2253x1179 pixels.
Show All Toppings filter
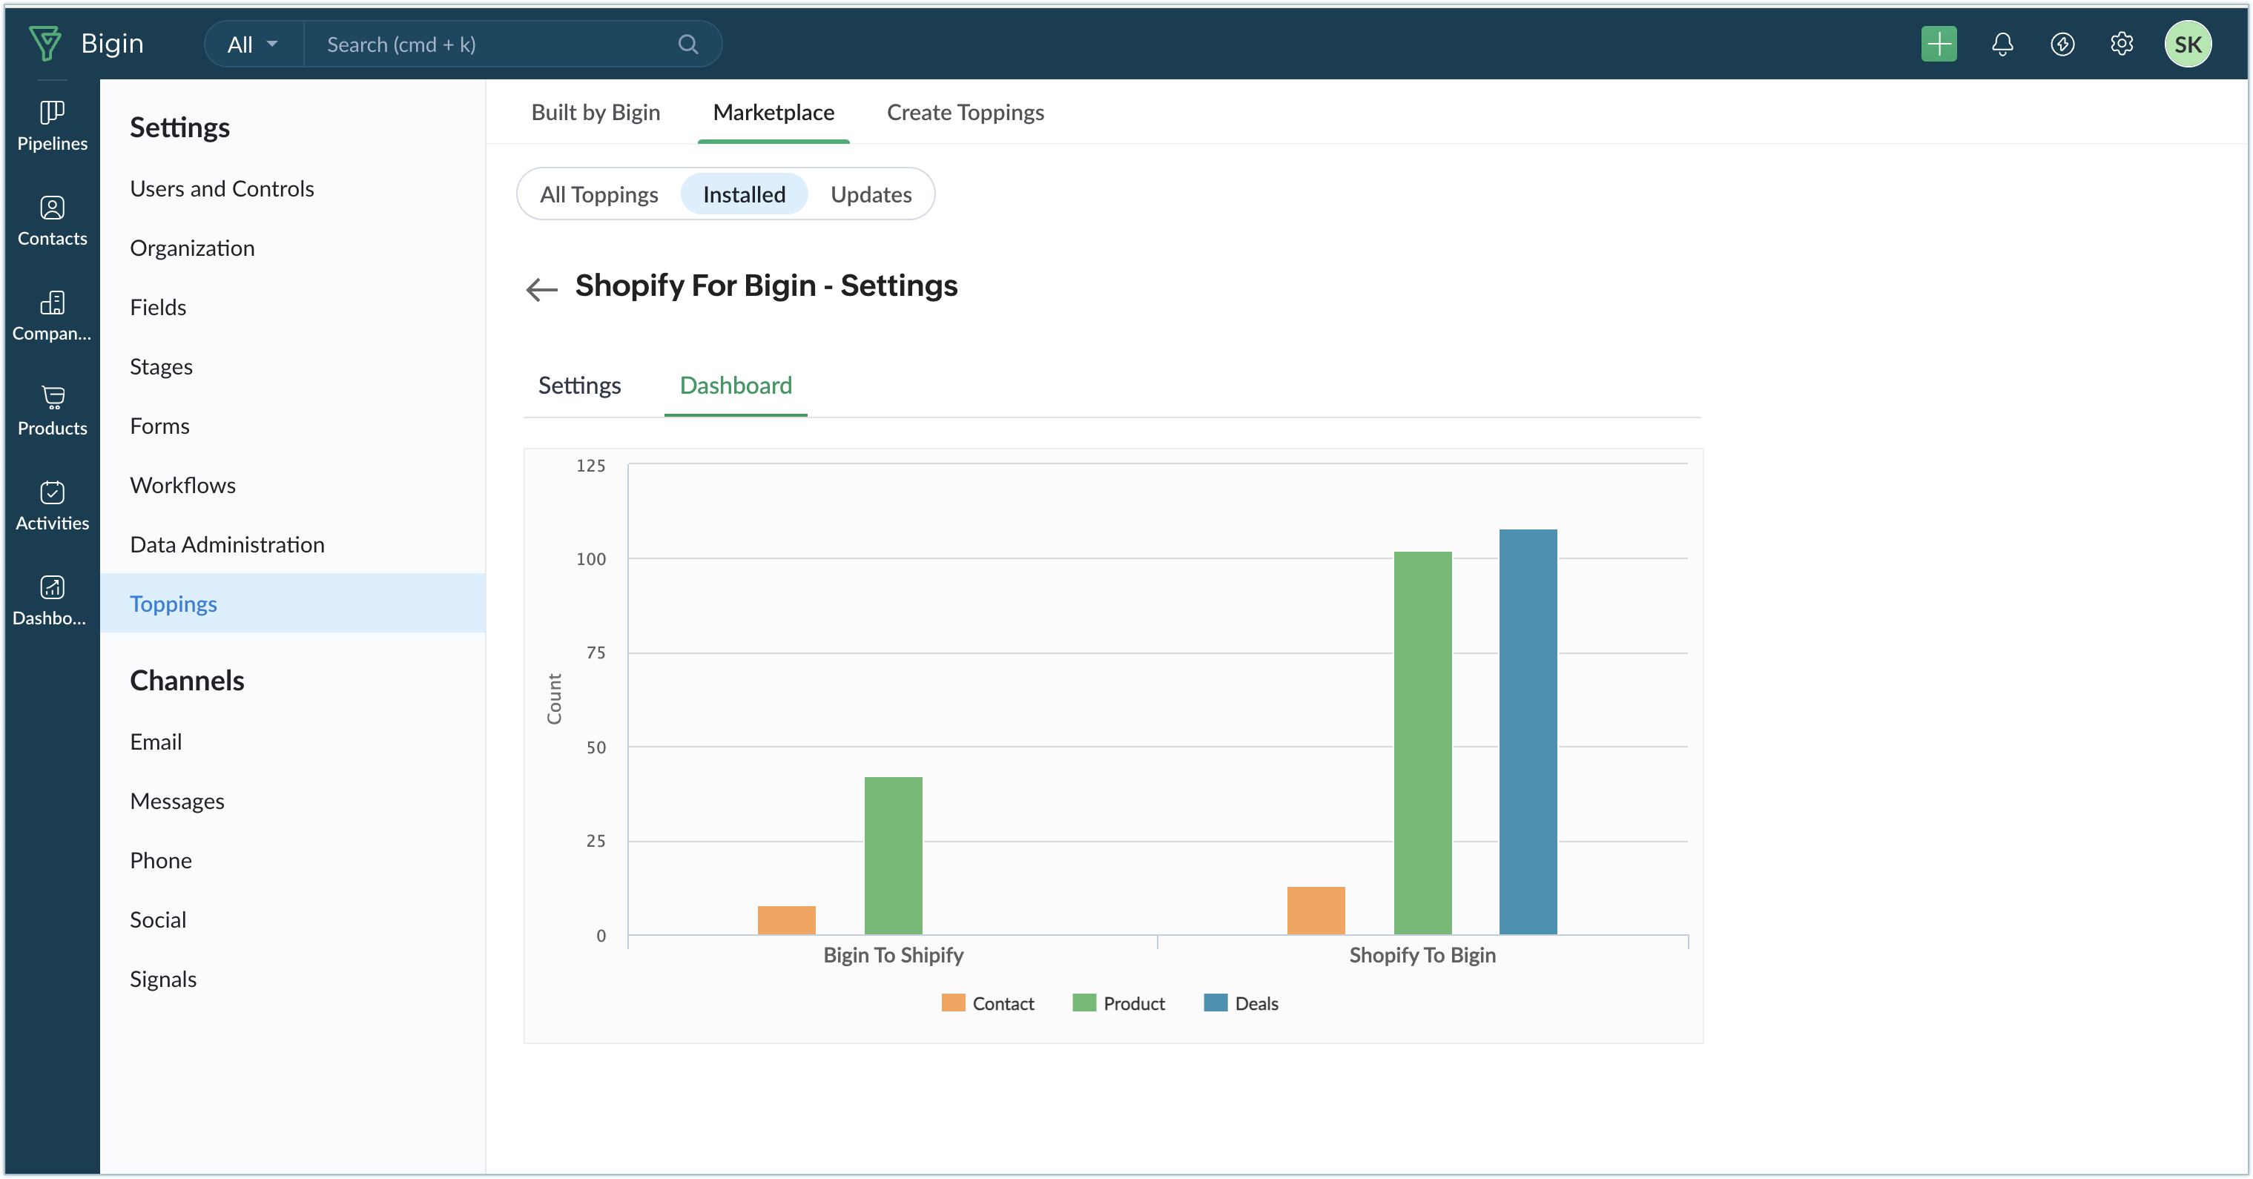[x=598, y=194]
